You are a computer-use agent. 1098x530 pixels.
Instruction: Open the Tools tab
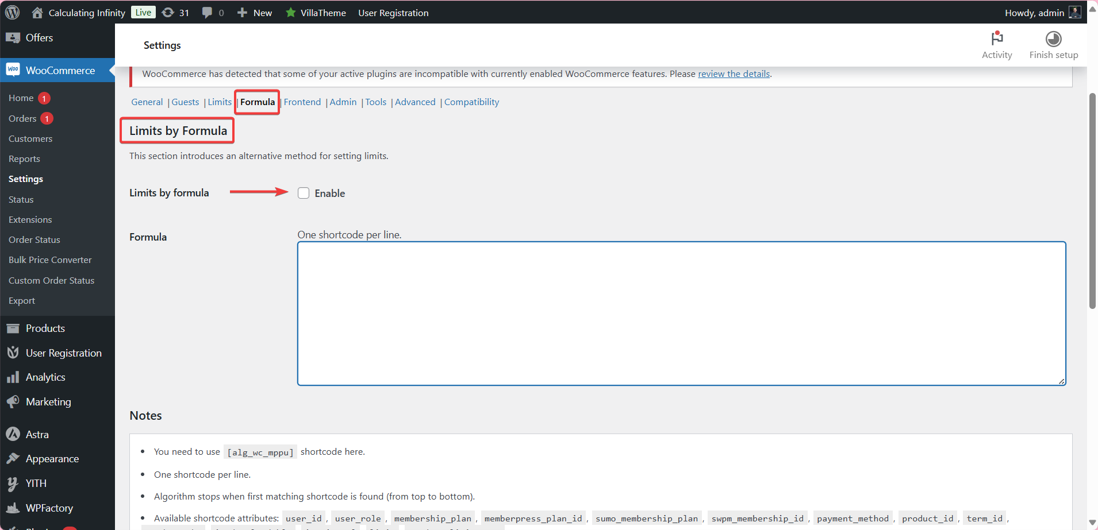pos(376,102)
